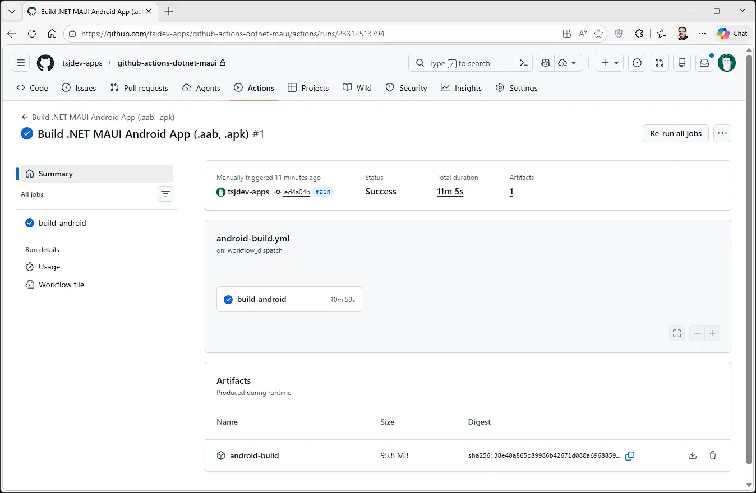Open the notifications inbox
Image resolution: width=756 pixels, height=493 pixels.
pos(704,63)
